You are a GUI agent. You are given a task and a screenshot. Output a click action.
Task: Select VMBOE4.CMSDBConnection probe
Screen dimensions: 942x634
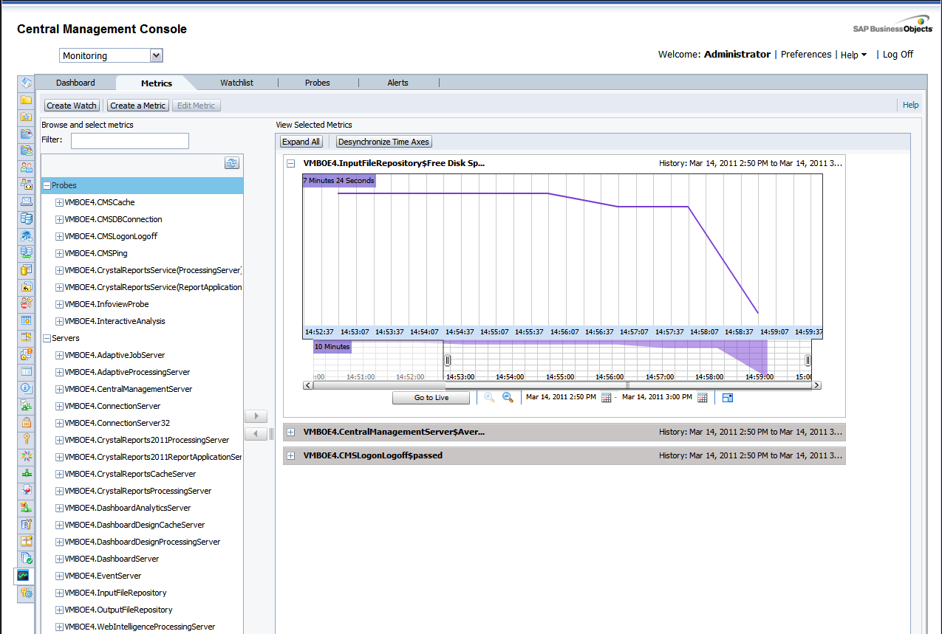pyautogui.click(x=113, y=219)
